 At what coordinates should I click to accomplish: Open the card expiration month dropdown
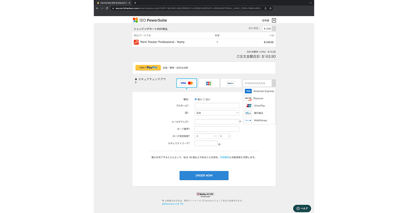[x=205, y=136]
